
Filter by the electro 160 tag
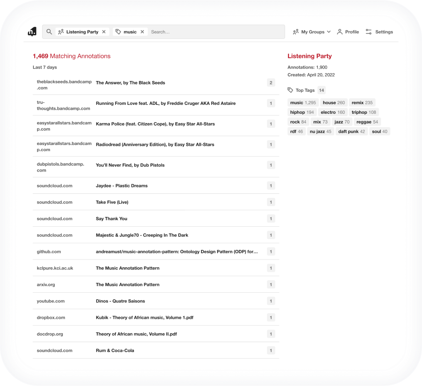pyautogui.click(x=333, y=112)
